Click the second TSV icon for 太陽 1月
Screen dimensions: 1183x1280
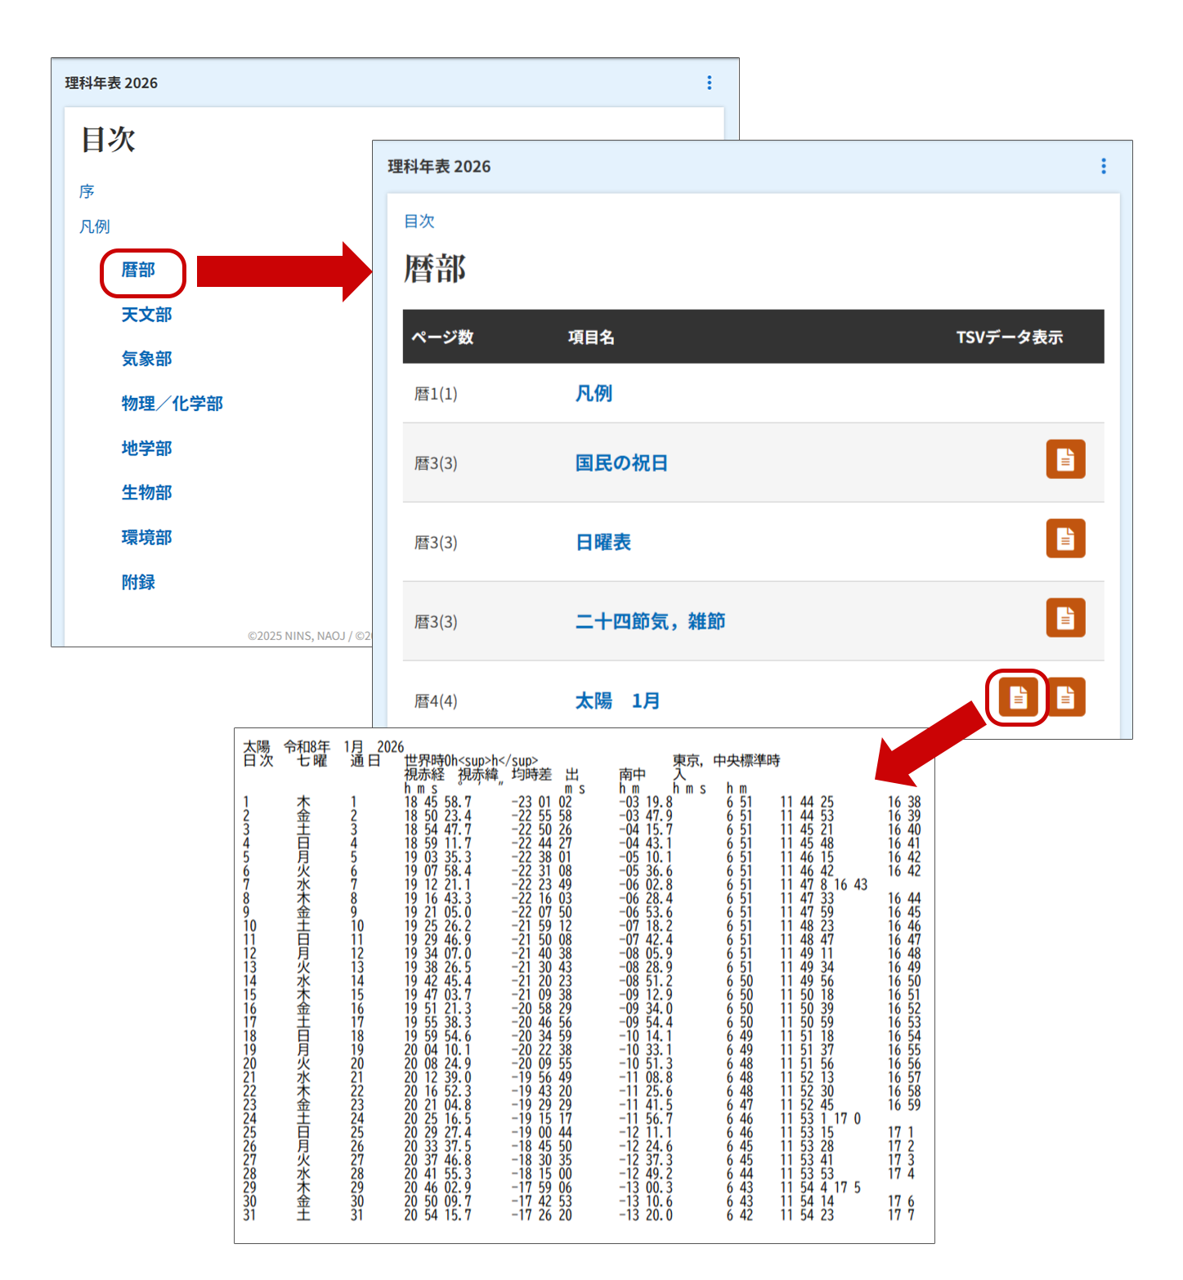(x=1065, y=697)
